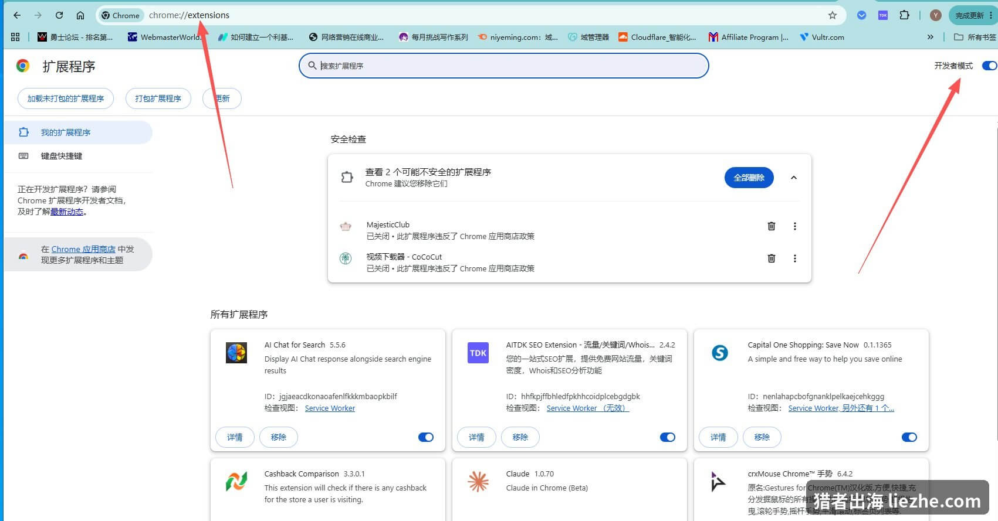
Task: Open the profile avatar Y
Action: pos(936,15)
